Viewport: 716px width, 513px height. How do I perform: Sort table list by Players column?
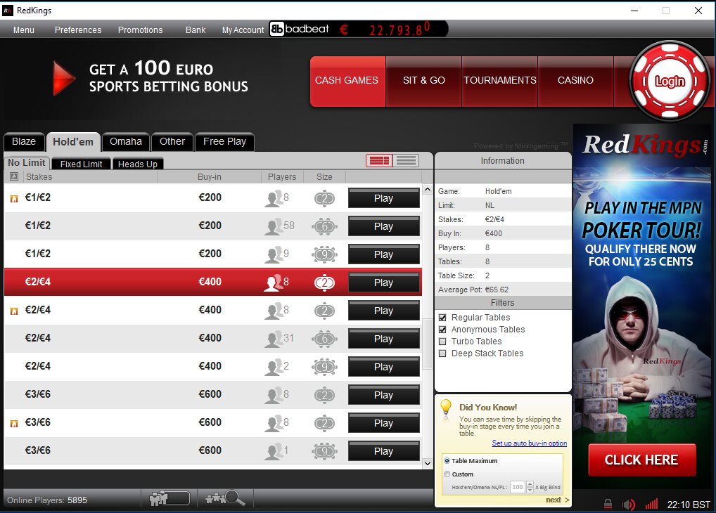tap(282, 176)
